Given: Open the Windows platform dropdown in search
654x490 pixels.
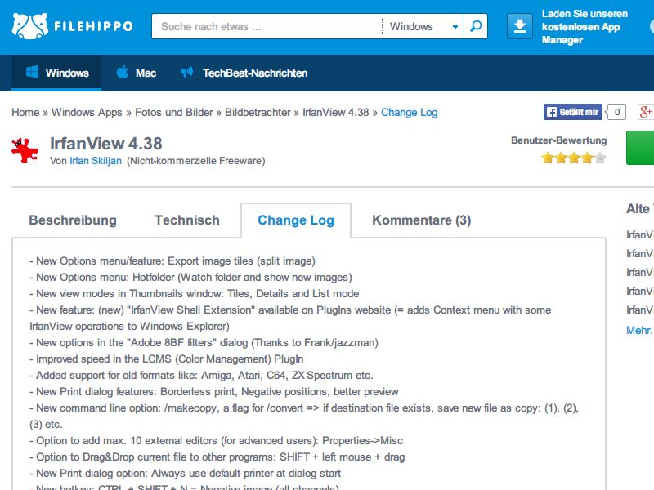Looking at the screenshot, I should 423,26.
